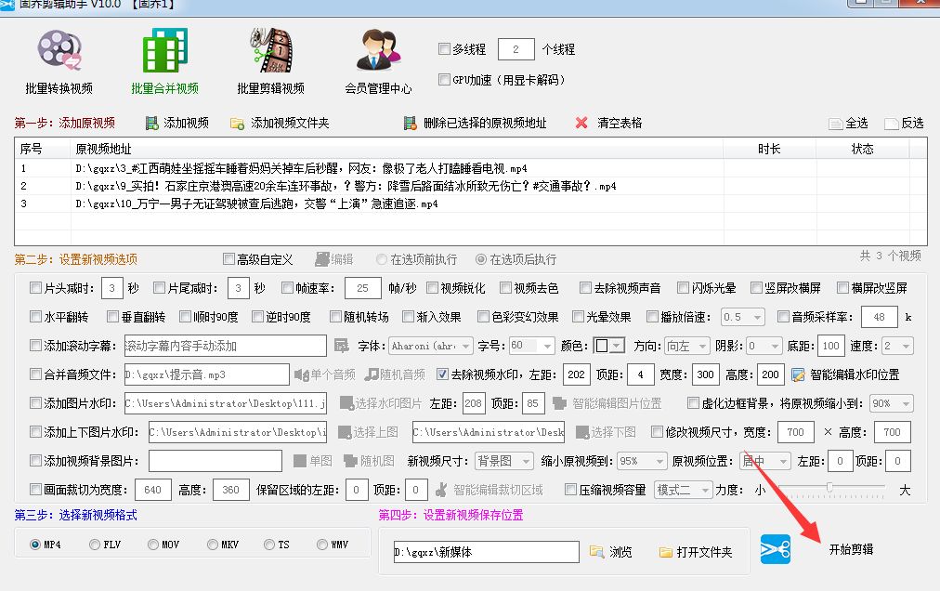The height and width of the screenshot is (591, 940).
Task: Select video row 2 石家庄京港澳高速
Action: [471, 186]
